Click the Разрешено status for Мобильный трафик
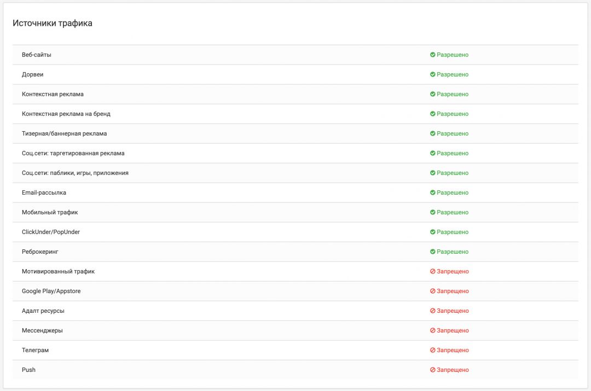Viewport: 591px width, 391px height. pos(453,212)
